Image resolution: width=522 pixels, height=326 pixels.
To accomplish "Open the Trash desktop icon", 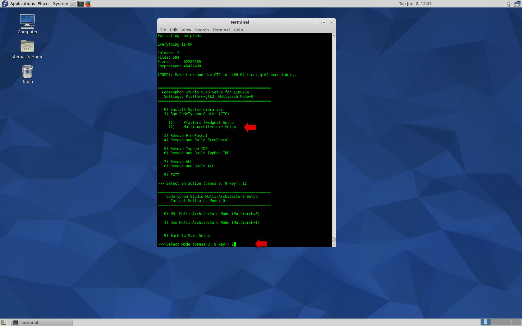I will point(27,74).
